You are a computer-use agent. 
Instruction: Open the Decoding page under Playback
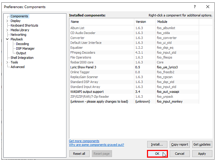pos(22,44)
